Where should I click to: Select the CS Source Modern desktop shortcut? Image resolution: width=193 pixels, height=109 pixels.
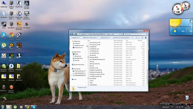click(x=19, y=36)
